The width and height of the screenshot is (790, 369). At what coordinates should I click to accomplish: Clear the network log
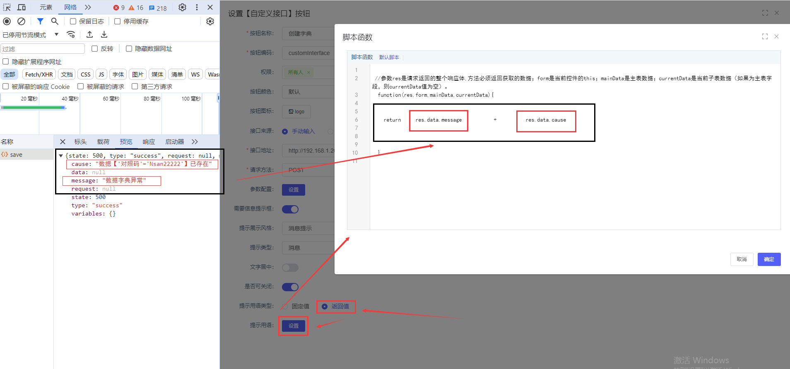click(22, 21)
